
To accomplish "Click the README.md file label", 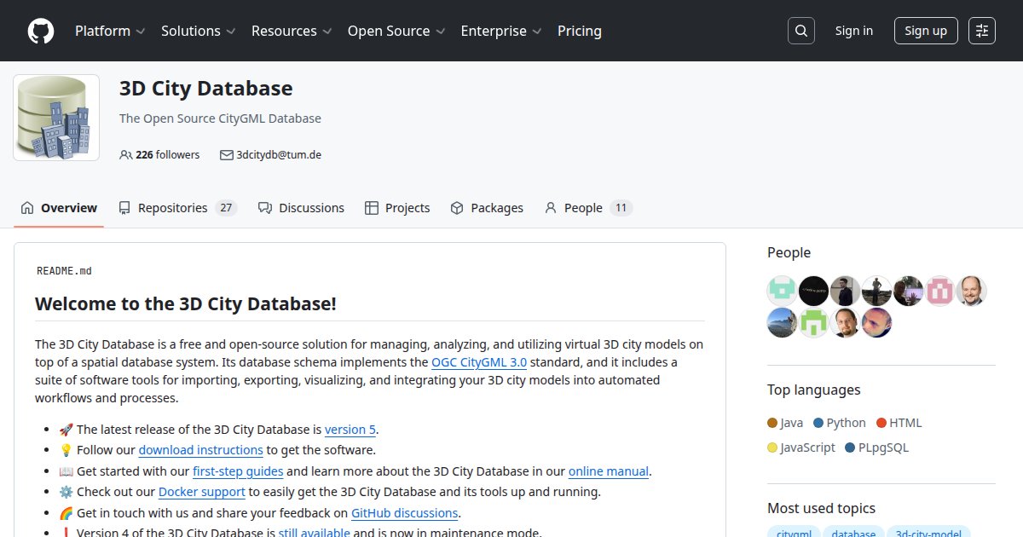I will pos(64,271).
